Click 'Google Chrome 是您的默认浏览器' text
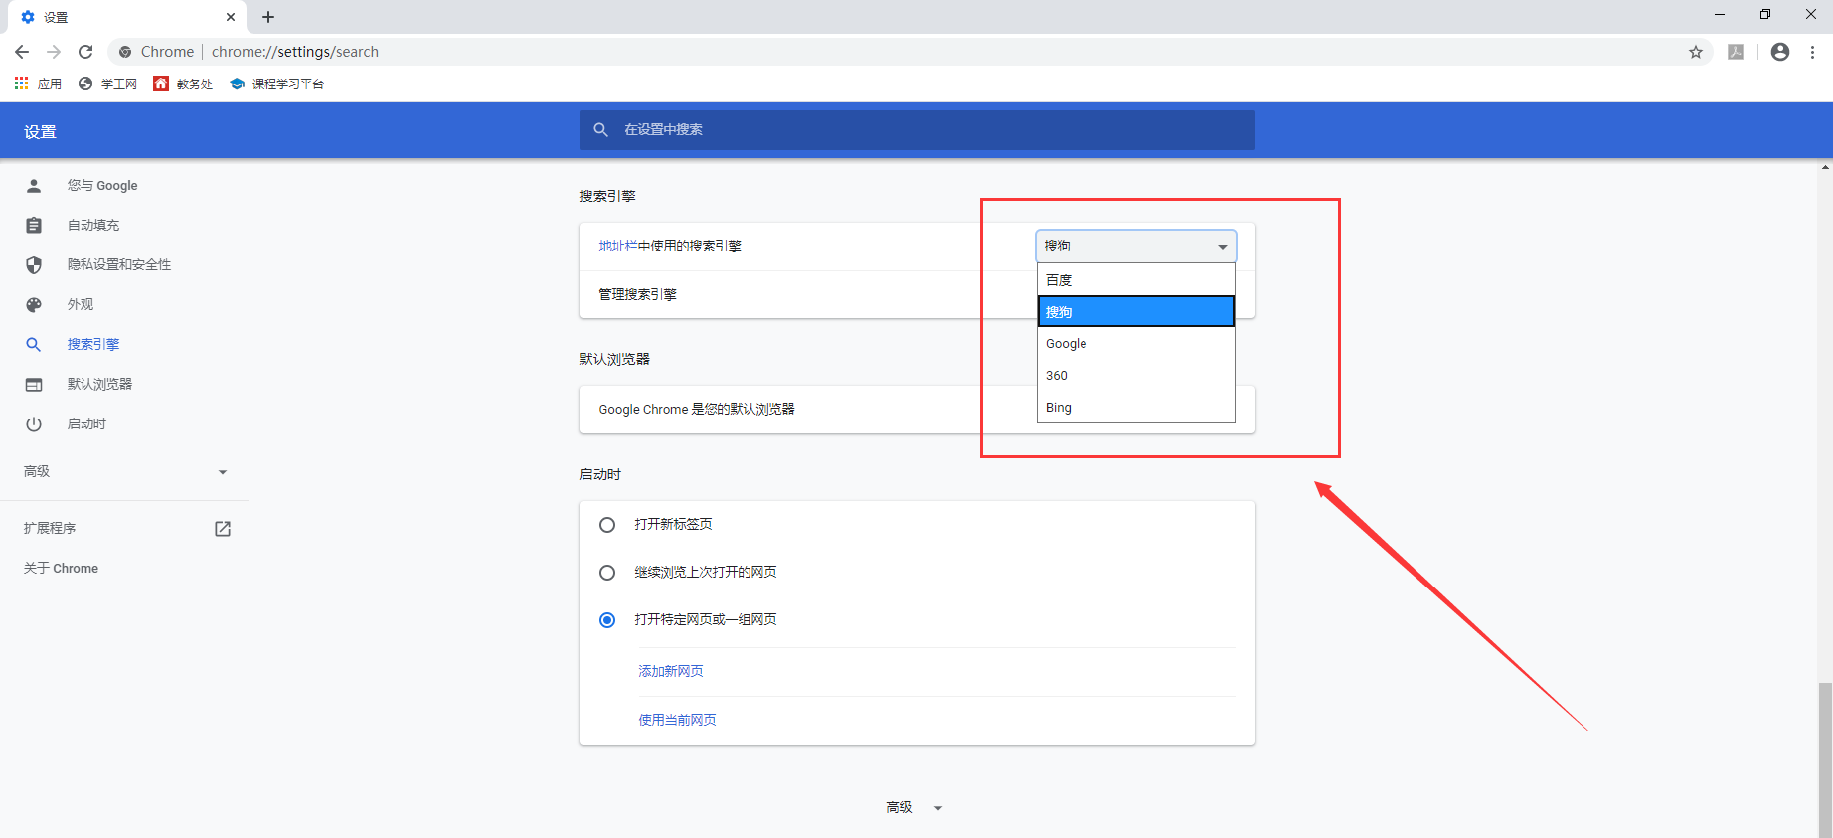1833x838 pixels. click(x=697, y=410)
